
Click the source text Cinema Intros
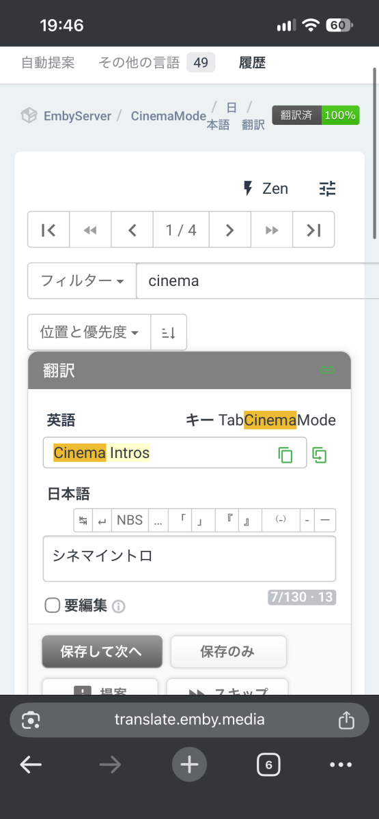(x=101, y=452)
